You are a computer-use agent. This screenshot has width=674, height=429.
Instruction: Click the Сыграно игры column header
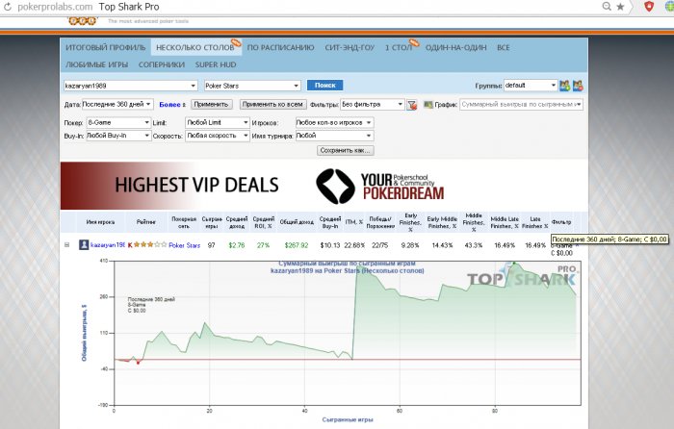pos(212,222)
